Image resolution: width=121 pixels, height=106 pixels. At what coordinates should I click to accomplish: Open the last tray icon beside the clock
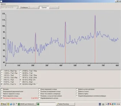tap(115, 104)
